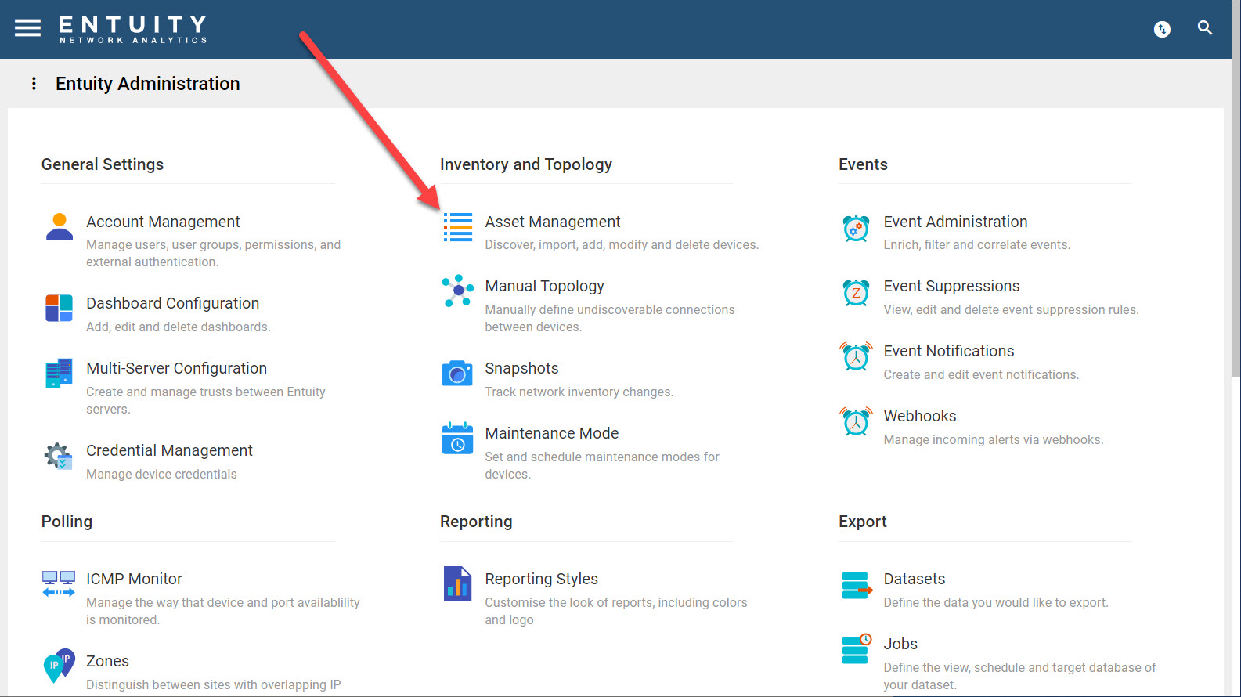Click the Event Administration clock icon
The width and height of the screenshot is (1241, 697).
click(856, 228)
